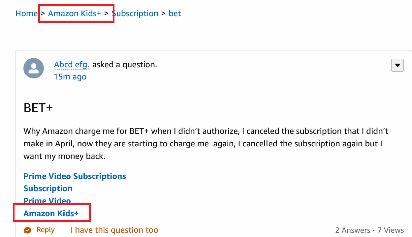
Task: View the 2 Answers count
Action: [353, 230]
